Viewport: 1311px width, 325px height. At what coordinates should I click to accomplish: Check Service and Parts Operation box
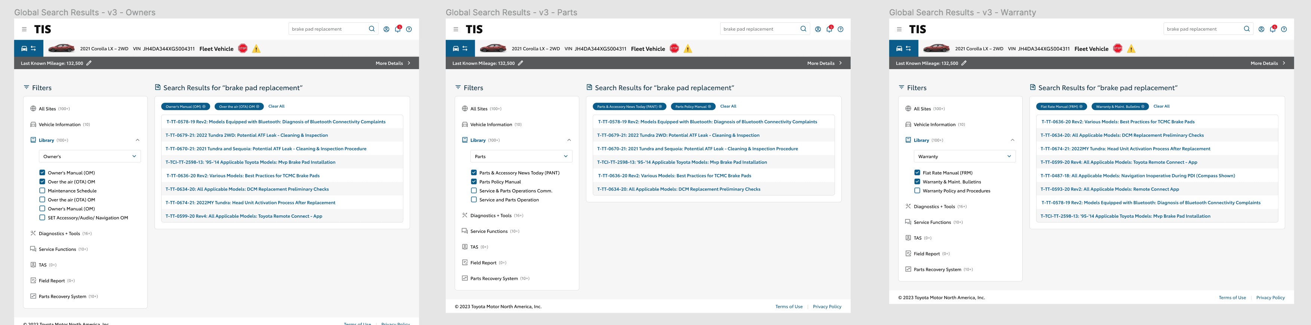point(474,200)
